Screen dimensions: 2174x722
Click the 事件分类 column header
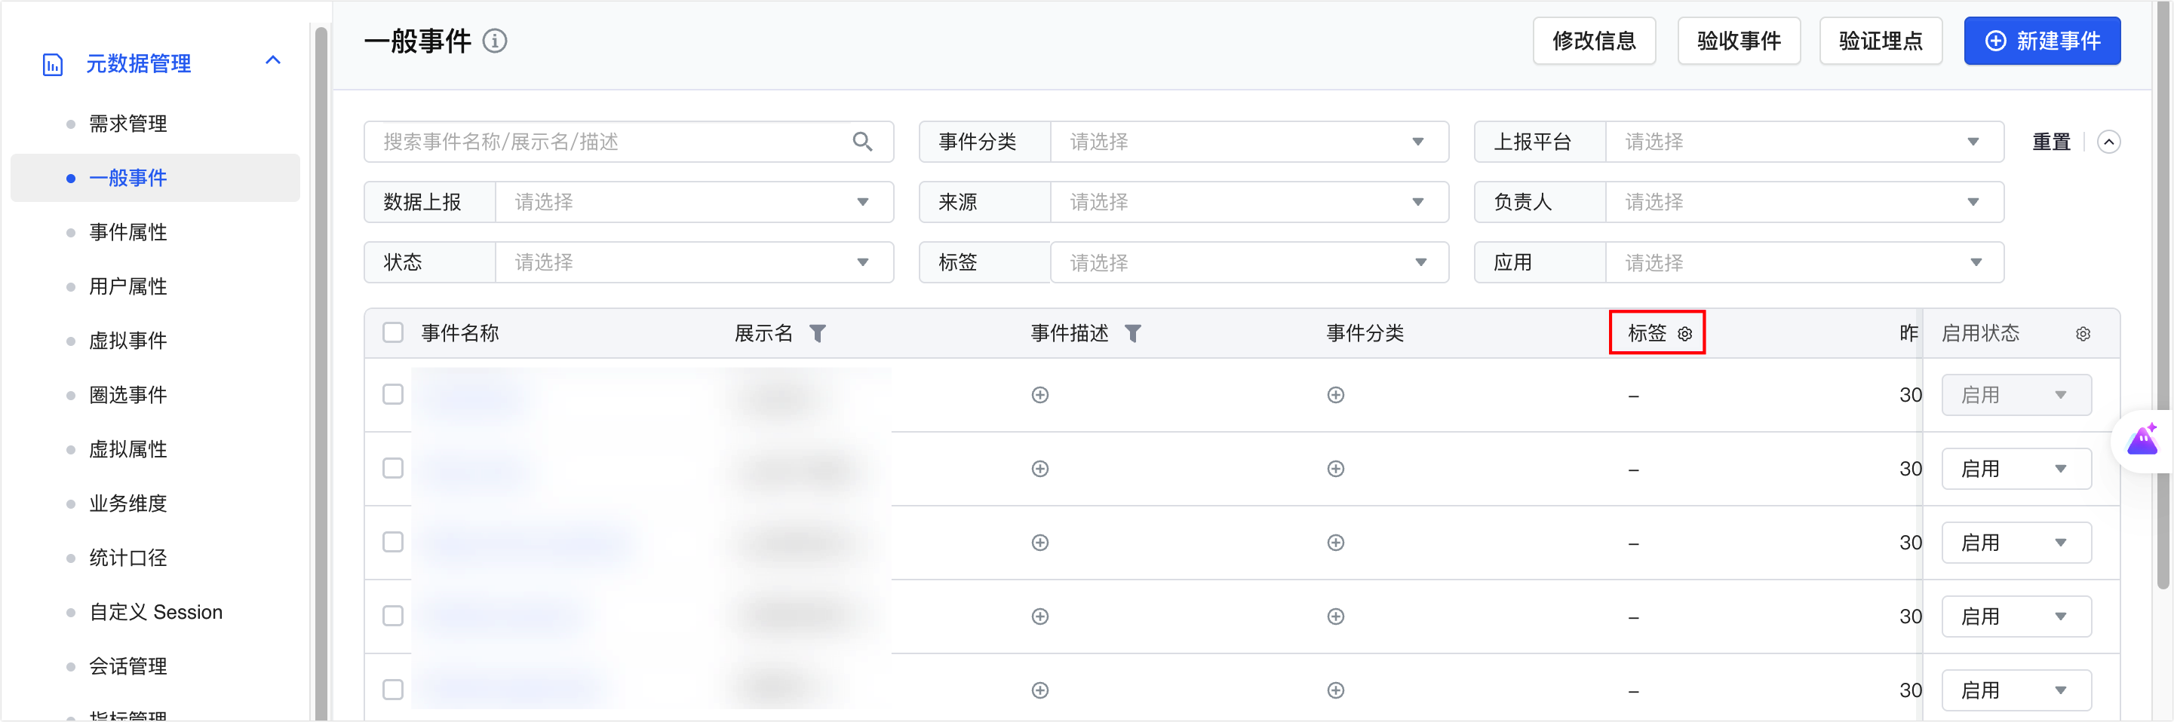(x=1365, y=333)
